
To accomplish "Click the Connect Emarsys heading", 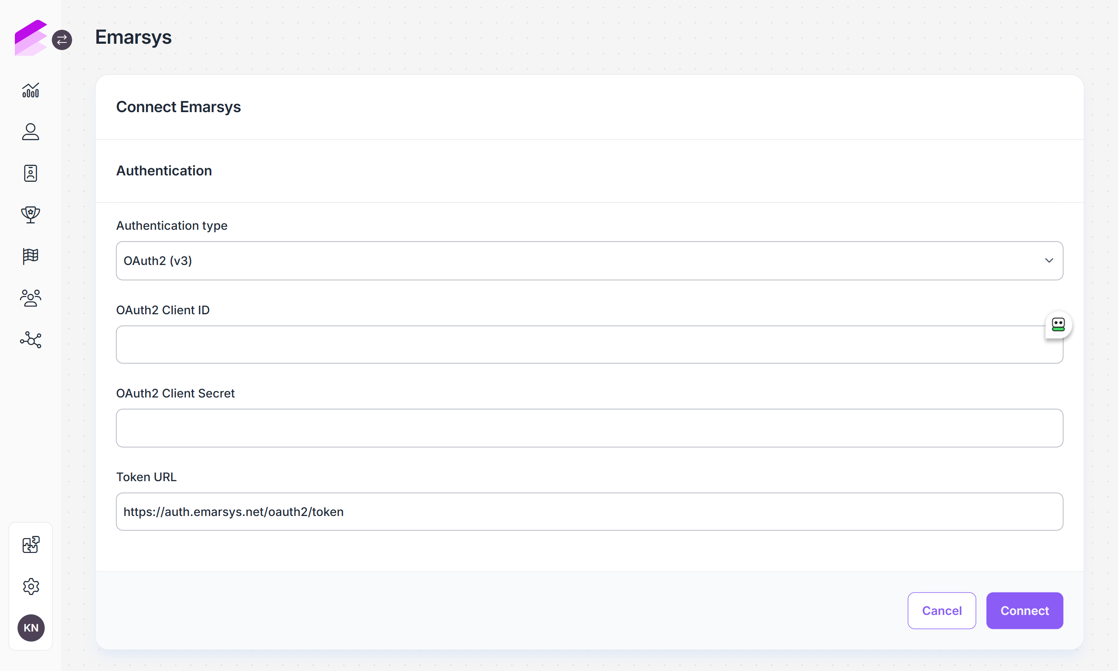I will click(179, 107).
